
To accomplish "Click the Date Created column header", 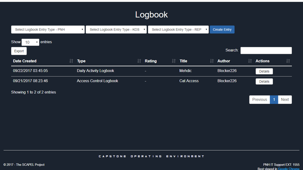I will tap(25, 61).
